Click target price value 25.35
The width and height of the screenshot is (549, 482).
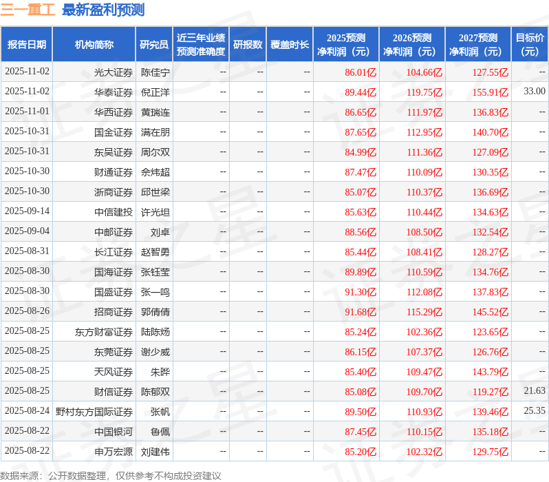535,411
